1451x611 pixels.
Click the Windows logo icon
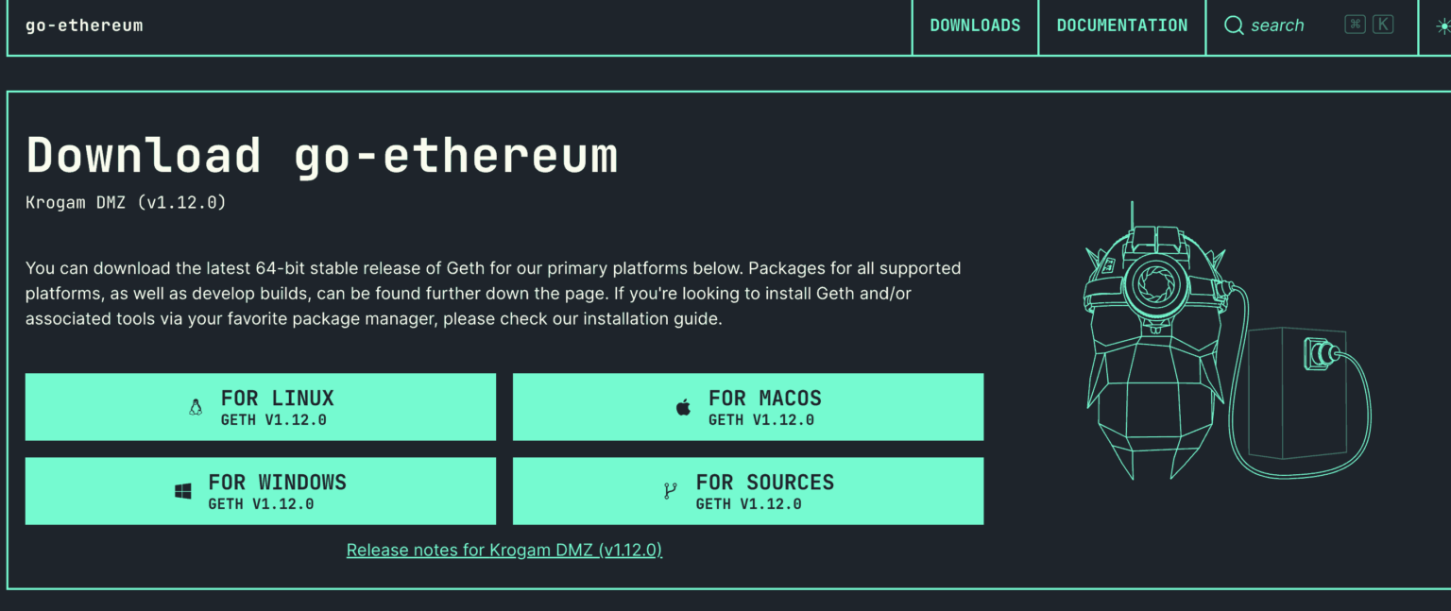click(181, 489)
